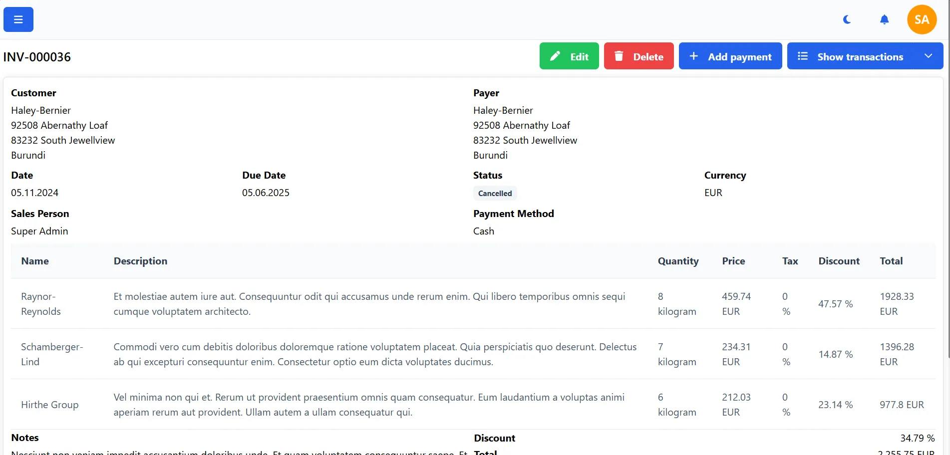Viewport: 950px width, 455px height.
Task: Open the notifications bell
Action: [x=884, y=19]
